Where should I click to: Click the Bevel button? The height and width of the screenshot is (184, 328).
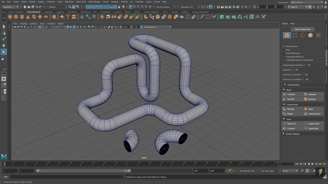[x=313, y=109]
